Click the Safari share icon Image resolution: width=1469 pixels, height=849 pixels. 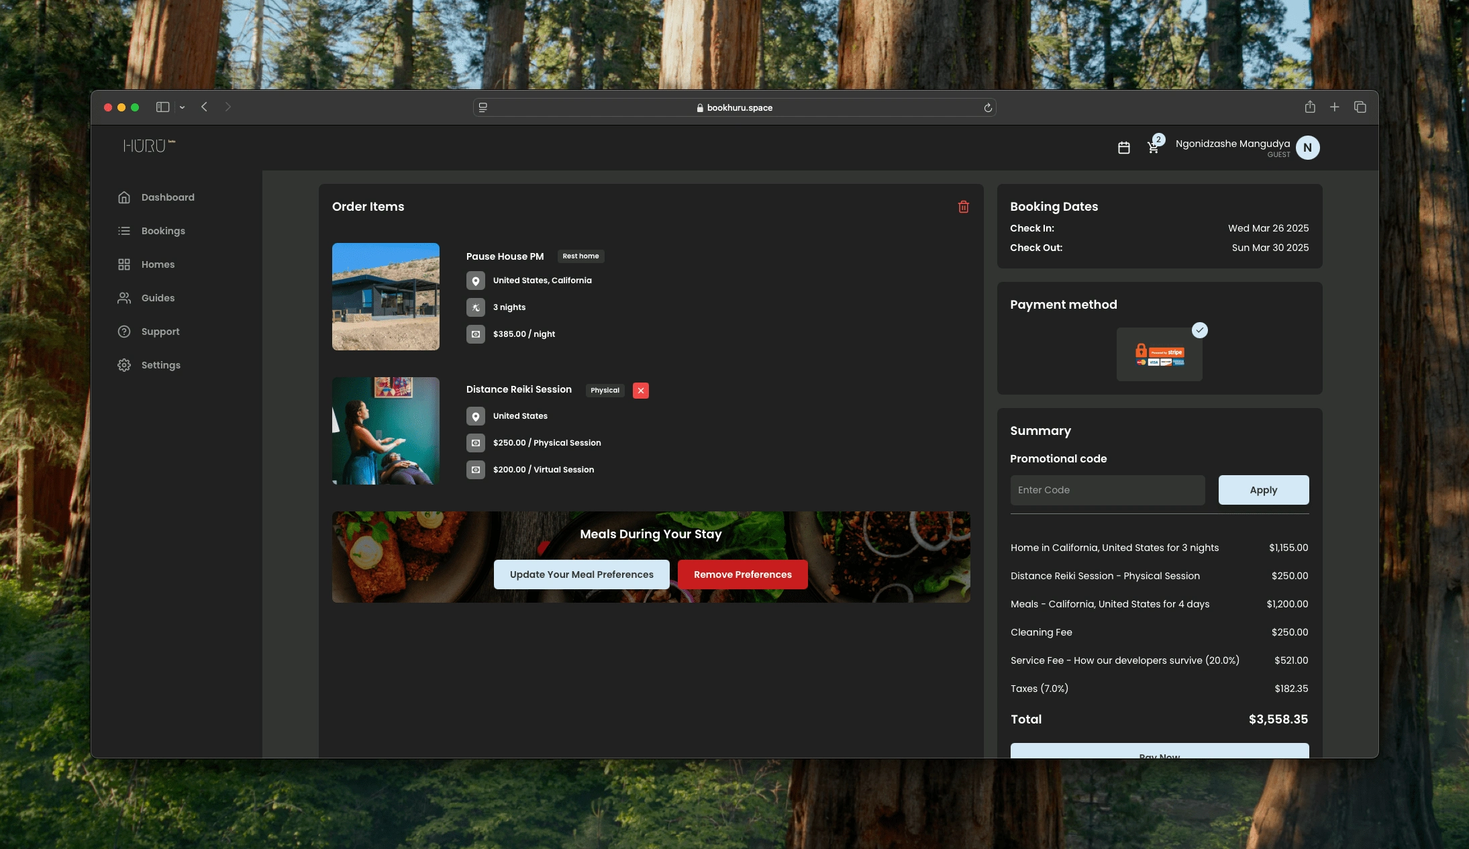[1309, 107]
